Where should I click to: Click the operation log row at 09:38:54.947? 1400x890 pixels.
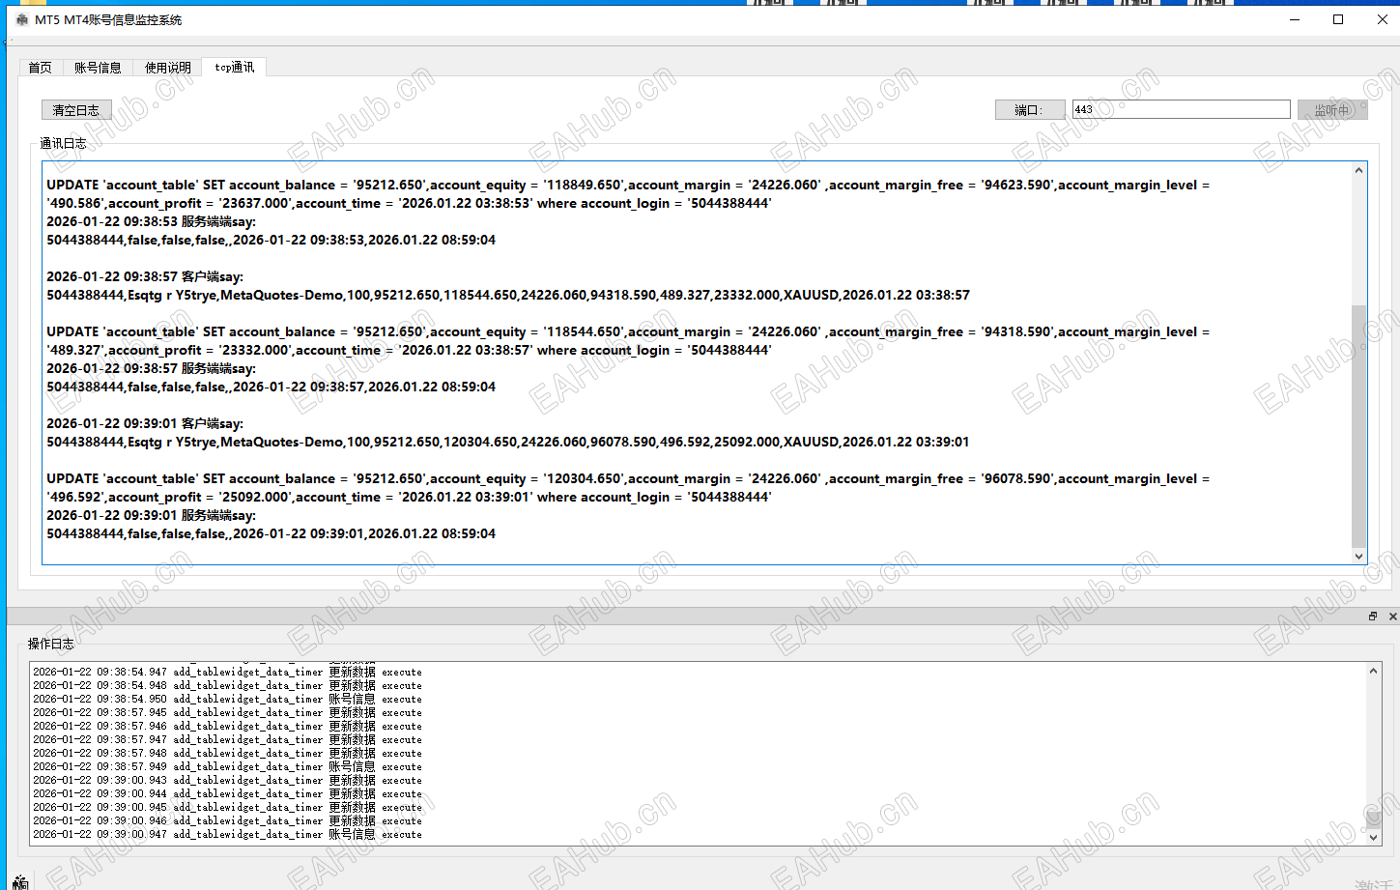227,672
